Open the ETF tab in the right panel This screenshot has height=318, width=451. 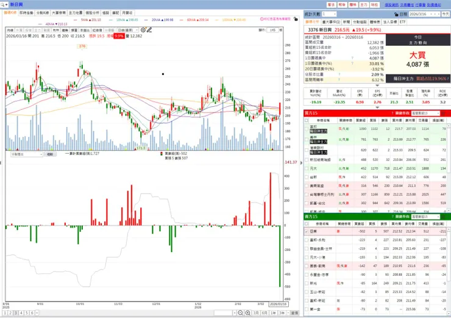tap(403, 22)
